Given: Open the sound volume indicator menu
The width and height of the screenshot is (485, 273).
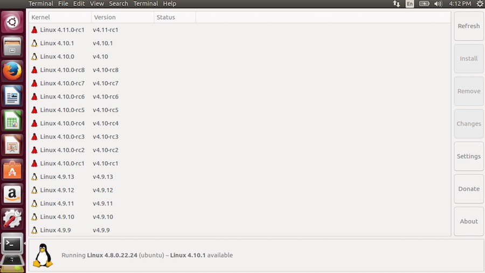Looking at the screenshot, I should (438, 4).
